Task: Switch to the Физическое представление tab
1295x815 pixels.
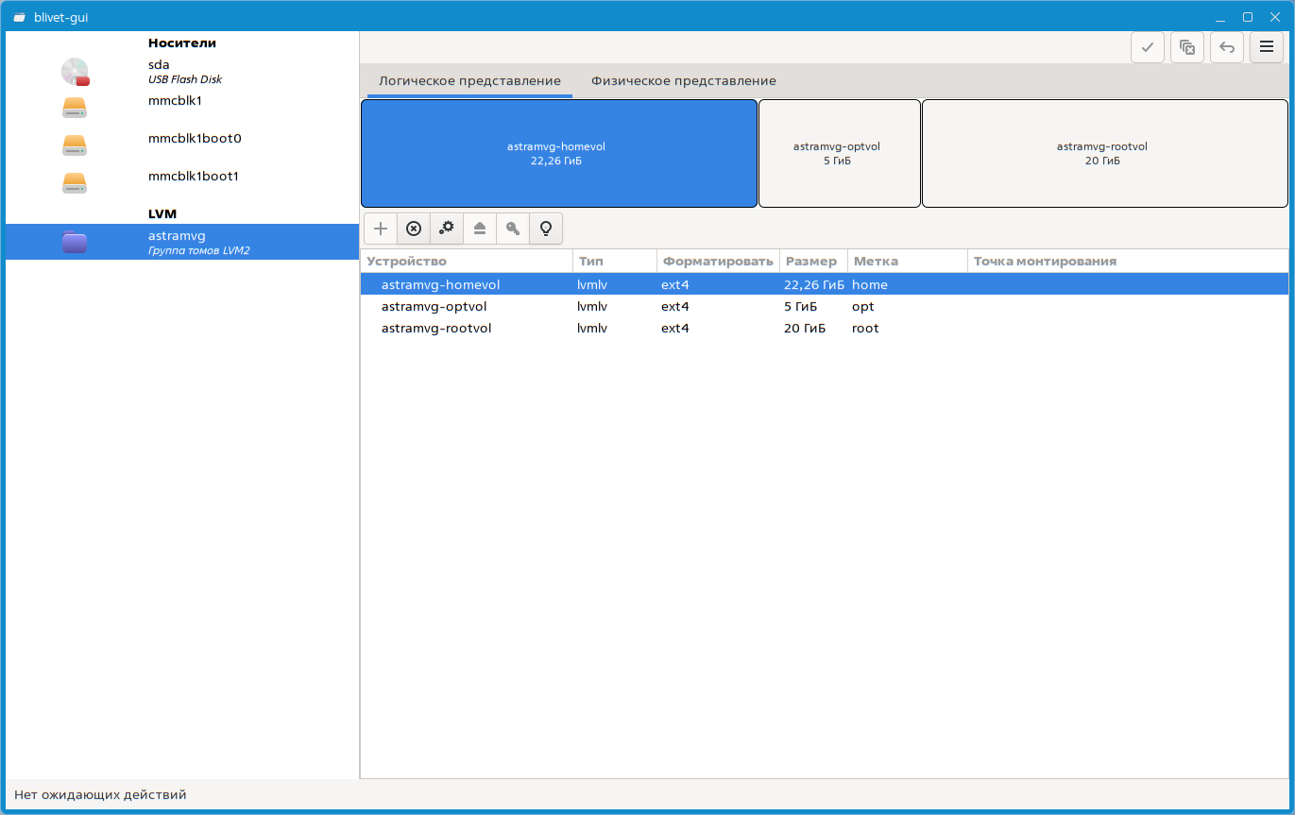Action: (x=683, y=81)
